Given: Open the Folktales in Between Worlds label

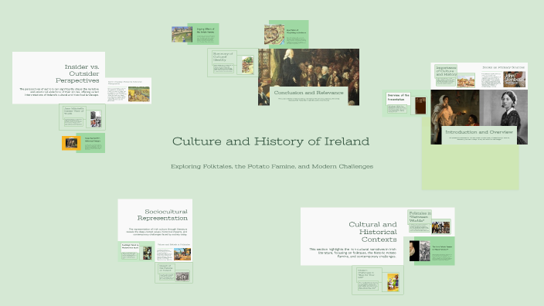Looking at the screenshot, I should (x=420, y=217).
